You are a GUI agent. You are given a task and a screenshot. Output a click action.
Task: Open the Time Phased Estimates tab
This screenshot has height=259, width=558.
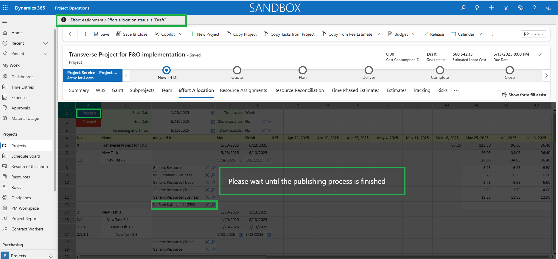click(x=355, y=90)
